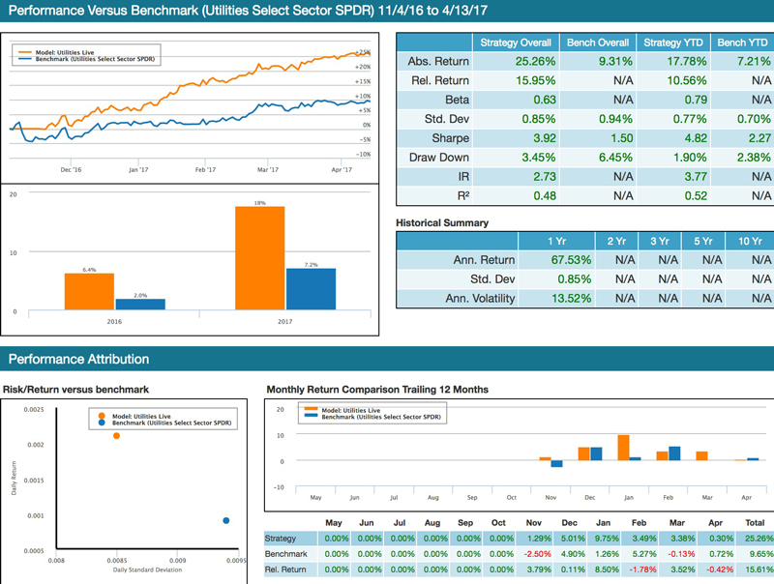Viewport: 774px width, 584px height.
Task: Click the 67.53% Ann. Return value
Action: coord(554,260)
